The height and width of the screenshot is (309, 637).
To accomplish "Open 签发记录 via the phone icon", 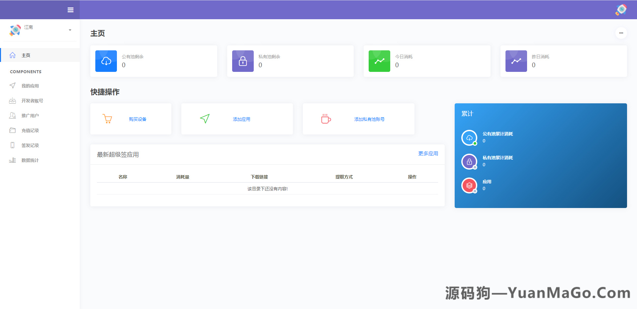I will pos(13,145).
